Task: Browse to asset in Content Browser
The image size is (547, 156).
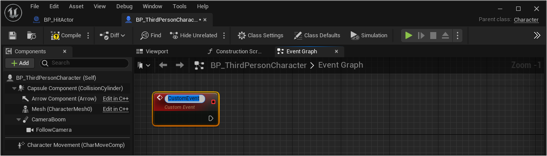Action: click(x=31, y=36)
